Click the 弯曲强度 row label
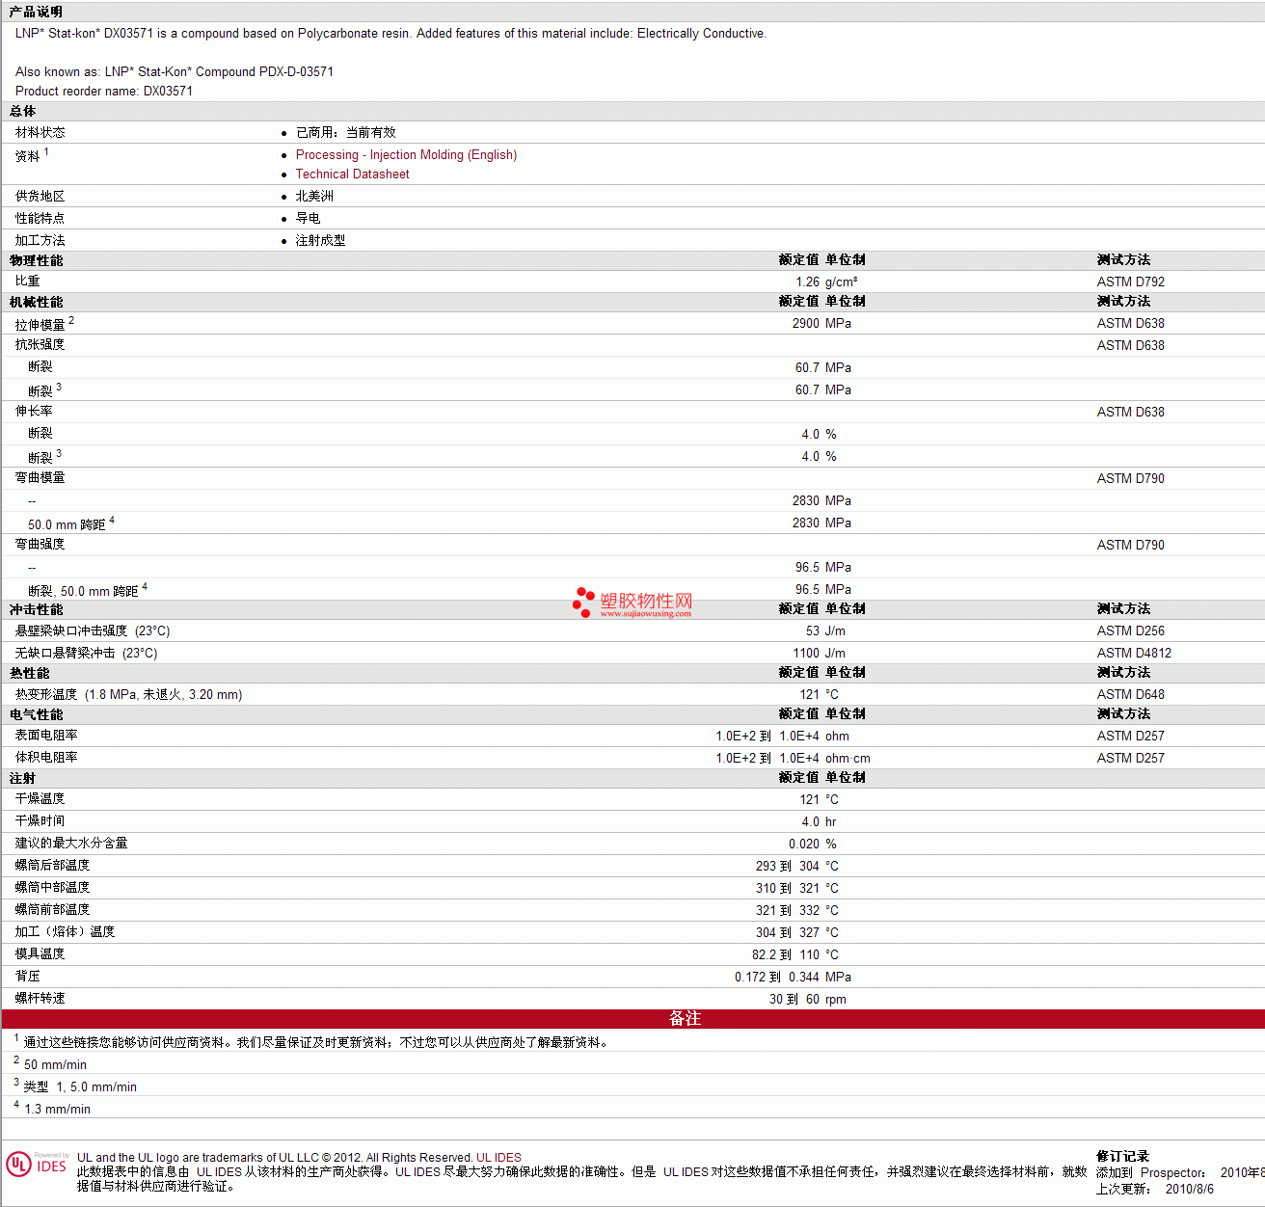The image size is (1265, 1207). point(40,545)
